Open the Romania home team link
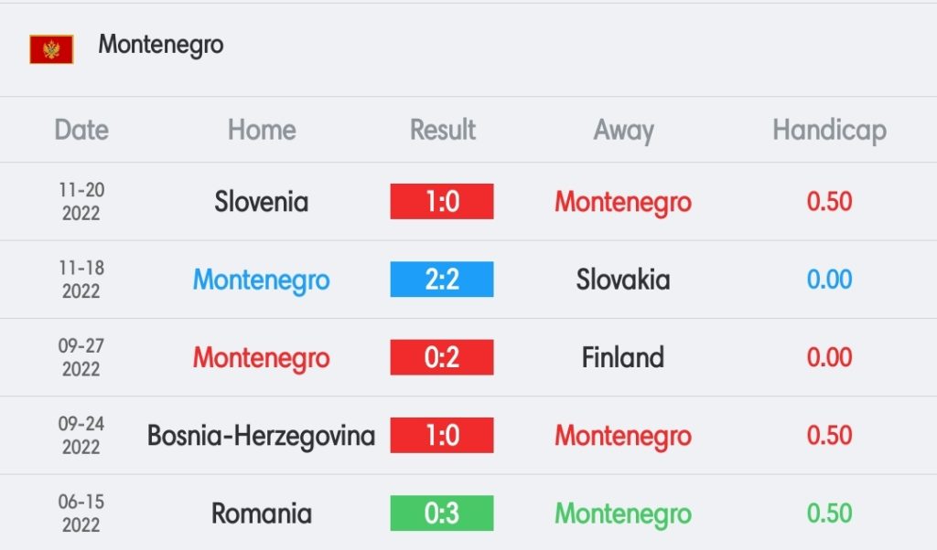 (x=262, y=513)
